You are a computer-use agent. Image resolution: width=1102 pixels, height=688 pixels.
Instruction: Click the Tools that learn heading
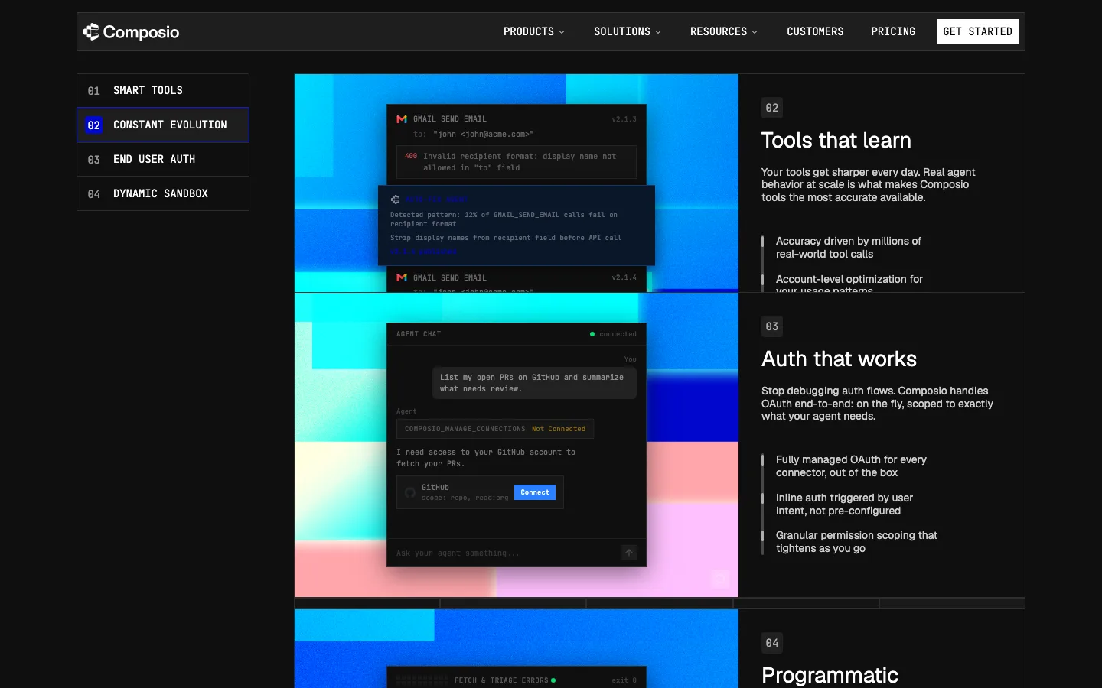point(836,141)
